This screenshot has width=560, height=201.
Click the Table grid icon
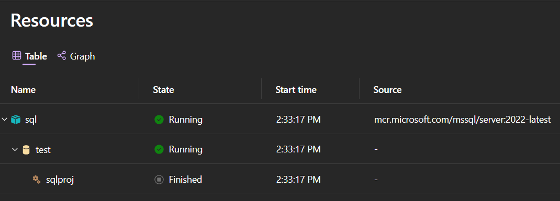(x=16, y=55)
